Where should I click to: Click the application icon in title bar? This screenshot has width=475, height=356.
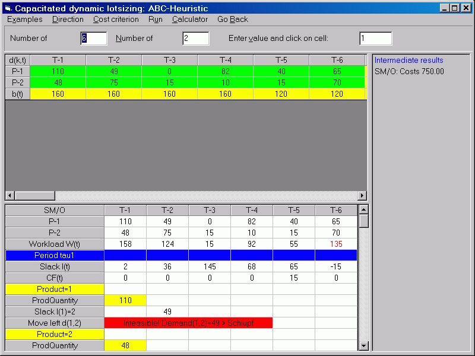pyautogui.click(x=8, y=8)
